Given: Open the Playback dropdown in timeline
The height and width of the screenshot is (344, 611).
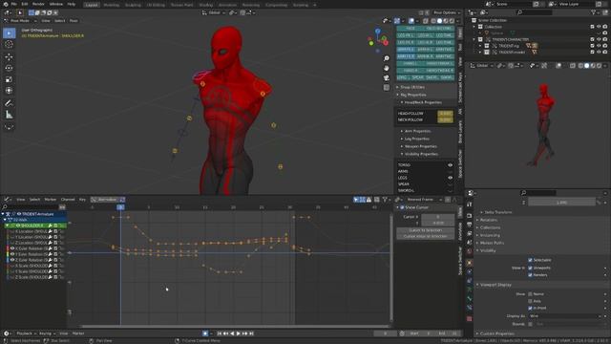Looking at the screenshot, I should (26, 333).
